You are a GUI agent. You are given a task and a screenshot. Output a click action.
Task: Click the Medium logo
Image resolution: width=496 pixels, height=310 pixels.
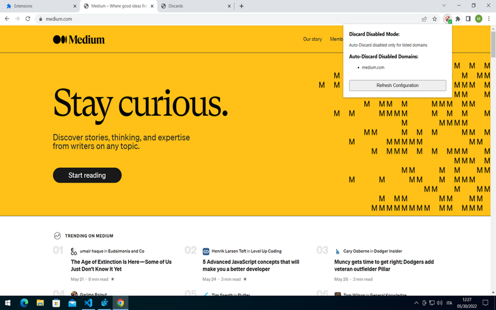(79, 39)
